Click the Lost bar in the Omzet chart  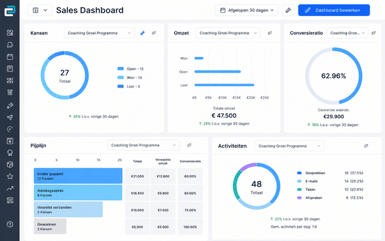[224, 85]
